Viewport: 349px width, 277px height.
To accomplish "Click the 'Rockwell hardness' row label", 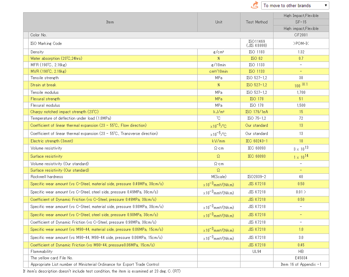I will 47,177.
